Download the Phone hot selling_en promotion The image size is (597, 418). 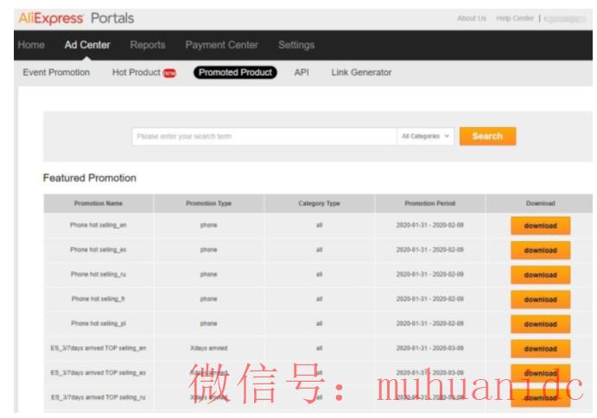coord(540,225)
